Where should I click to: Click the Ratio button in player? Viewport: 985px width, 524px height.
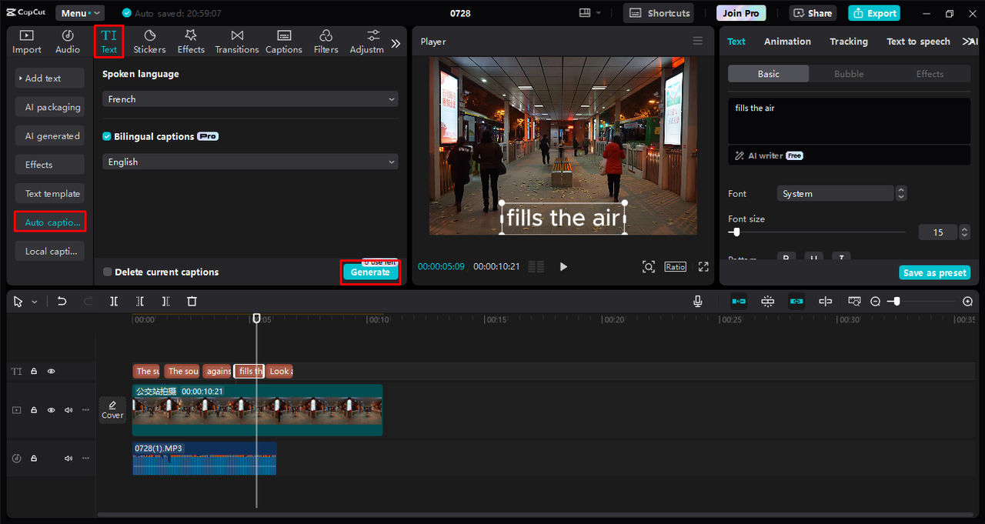[x=676, y=266]
